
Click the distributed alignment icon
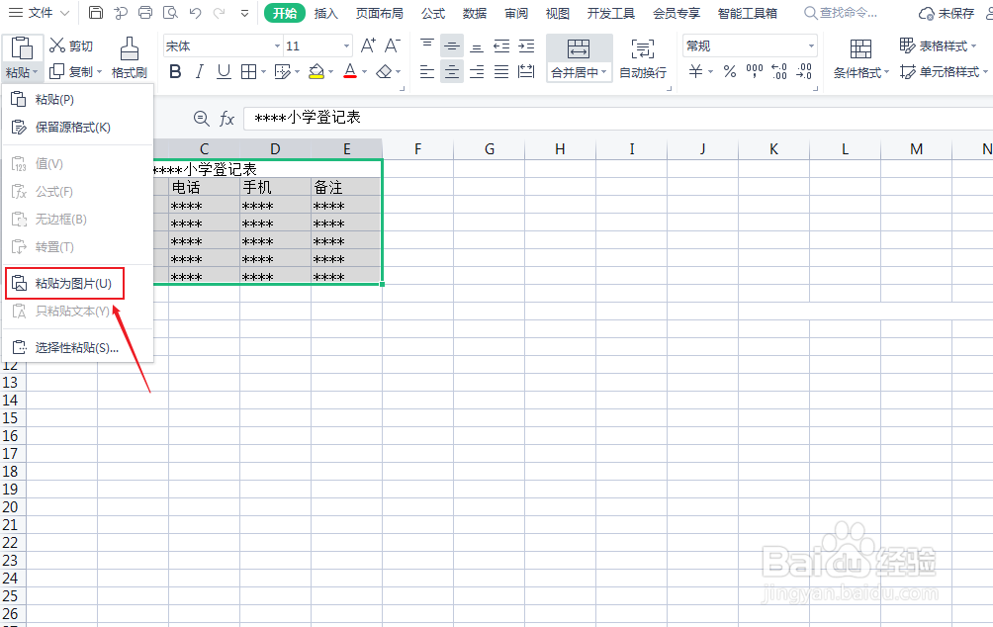tap(526, 71)
